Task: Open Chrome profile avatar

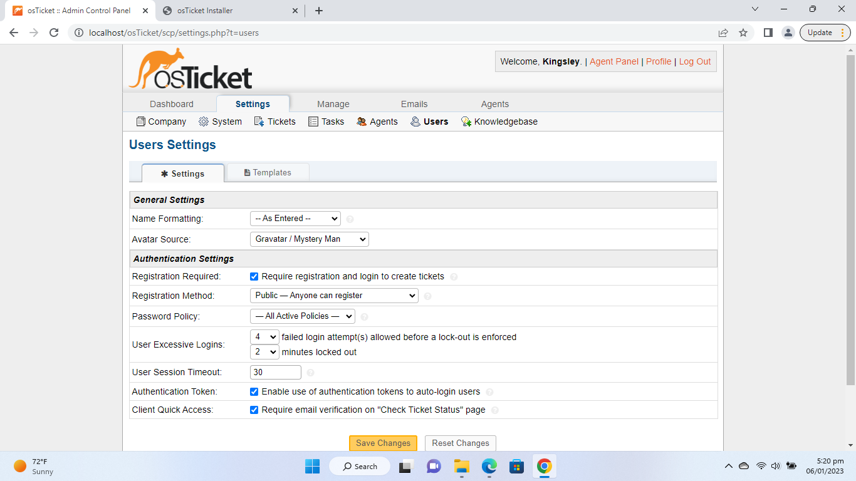Action: (x=788, y=33)
